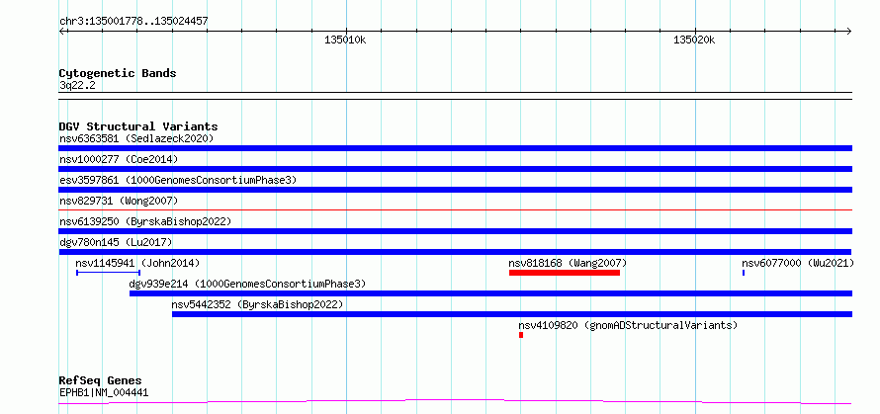Viewport: 880px width, 414px height.
Task: Open nsv4109820 (gnomADStructuralVariants) label
Action: [x=628, y=325]
